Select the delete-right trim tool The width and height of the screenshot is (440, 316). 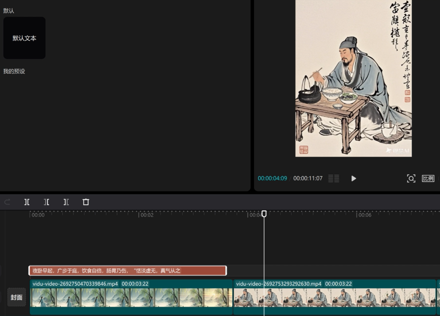click(66, 202)
